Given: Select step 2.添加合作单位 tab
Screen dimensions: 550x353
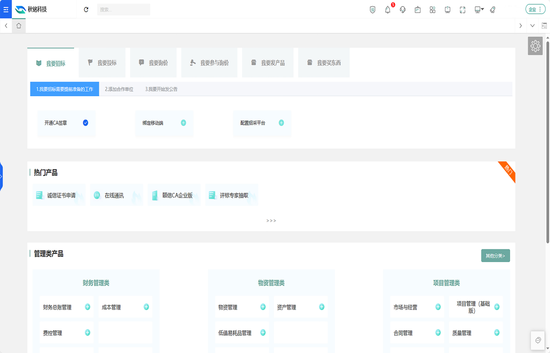Looking at the screenshot, I should point(119,89).
